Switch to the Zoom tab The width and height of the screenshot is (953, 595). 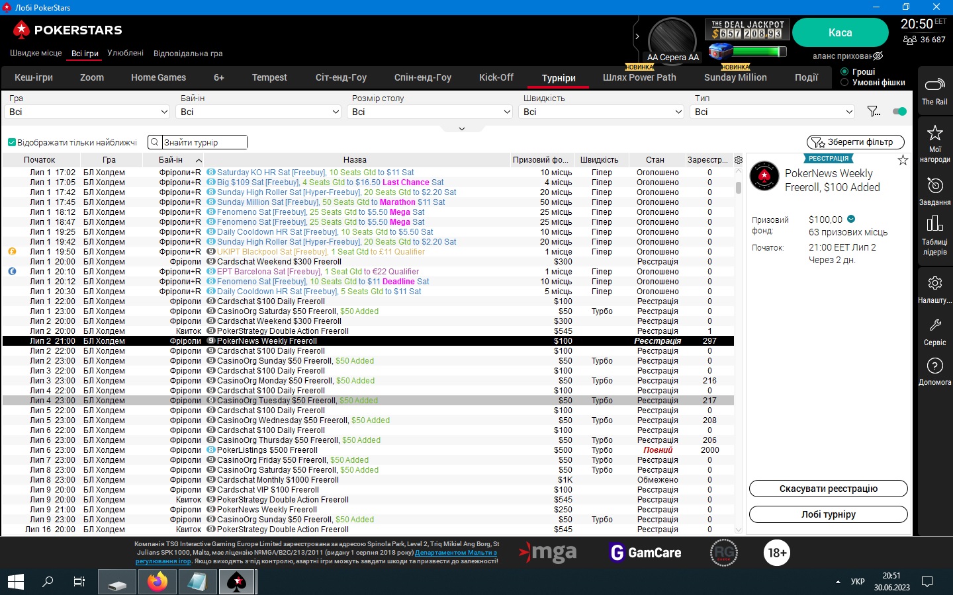coord(92,77)
